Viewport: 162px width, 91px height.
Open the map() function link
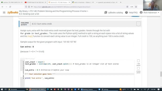click(x=30, y=36)
